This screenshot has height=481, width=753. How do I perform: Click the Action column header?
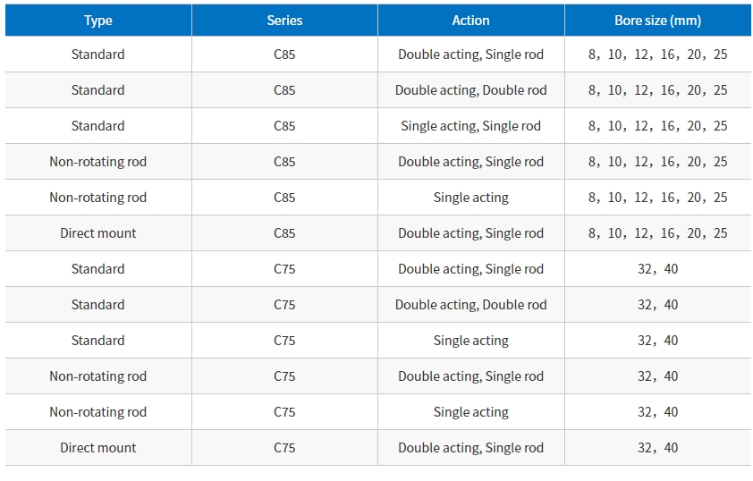coord(470,20)
